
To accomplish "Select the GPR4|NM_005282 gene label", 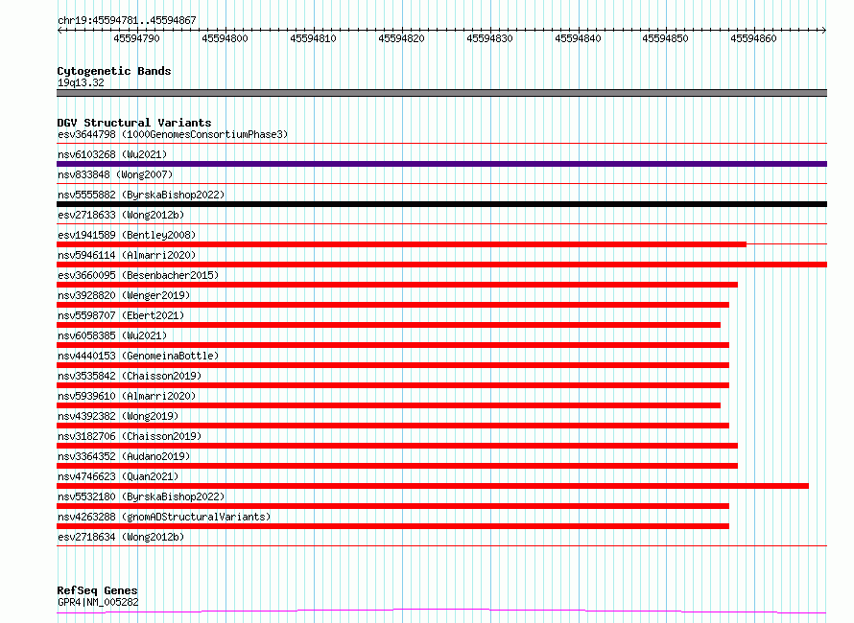I will (x=98, y=602).
